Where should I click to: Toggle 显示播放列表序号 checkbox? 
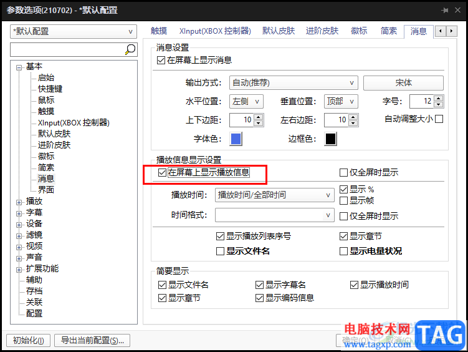[x=220, y=237]
